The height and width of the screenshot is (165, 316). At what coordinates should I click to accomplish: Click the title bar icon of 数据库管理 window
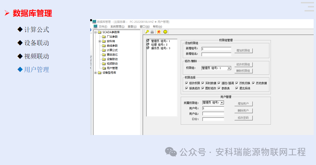point(94,22)
